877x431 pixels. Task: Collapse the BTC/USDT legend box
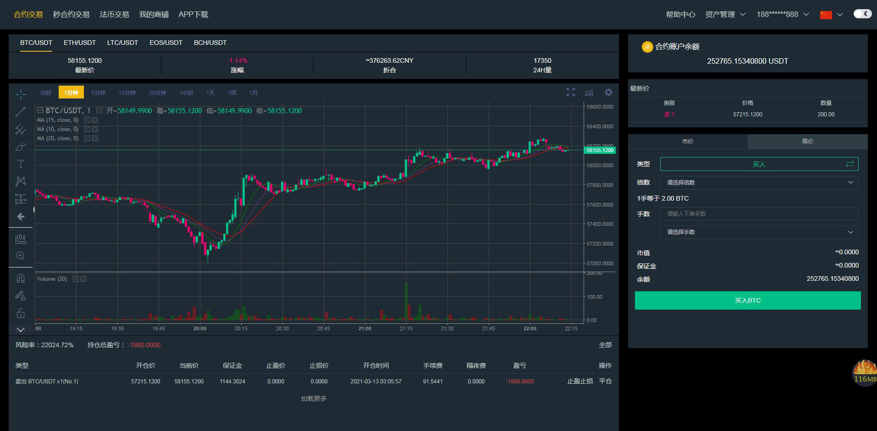pyautogui.click(x=40, y=110)
